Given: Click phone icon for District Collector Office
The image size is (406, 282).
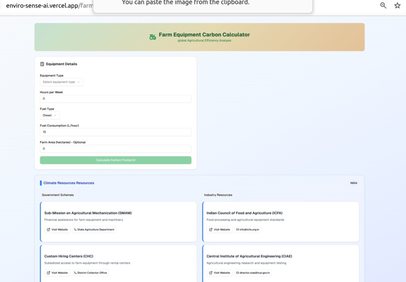Looking at the screenshot, I should coord(75,272).
